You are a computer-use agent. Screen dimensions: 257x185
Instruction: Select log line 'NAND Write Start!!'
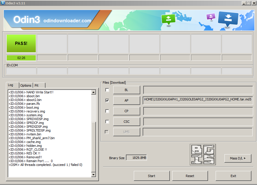31,92
